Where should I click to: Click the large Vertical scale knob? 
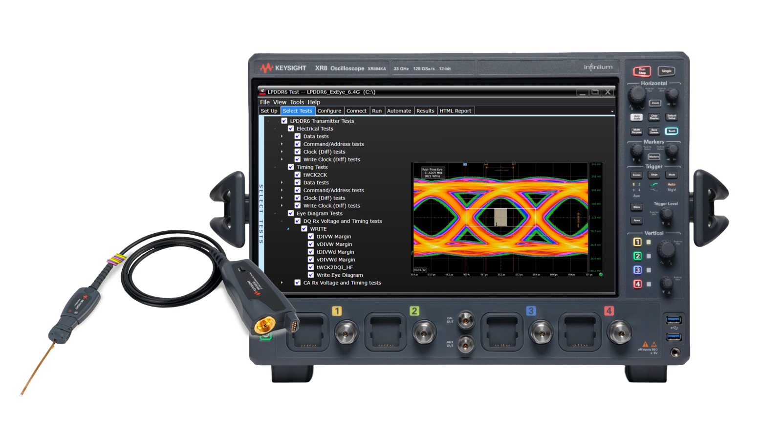pyautogui.click(x=666, y=249)
